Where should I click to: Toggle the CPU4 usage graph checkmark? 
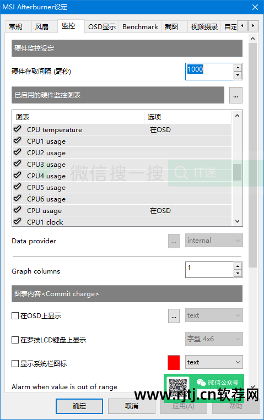pyautogui.click(x=18, y=175)
